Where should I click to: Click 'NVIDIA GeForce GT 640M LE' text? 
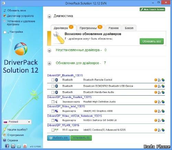click(x=100, y=120)
